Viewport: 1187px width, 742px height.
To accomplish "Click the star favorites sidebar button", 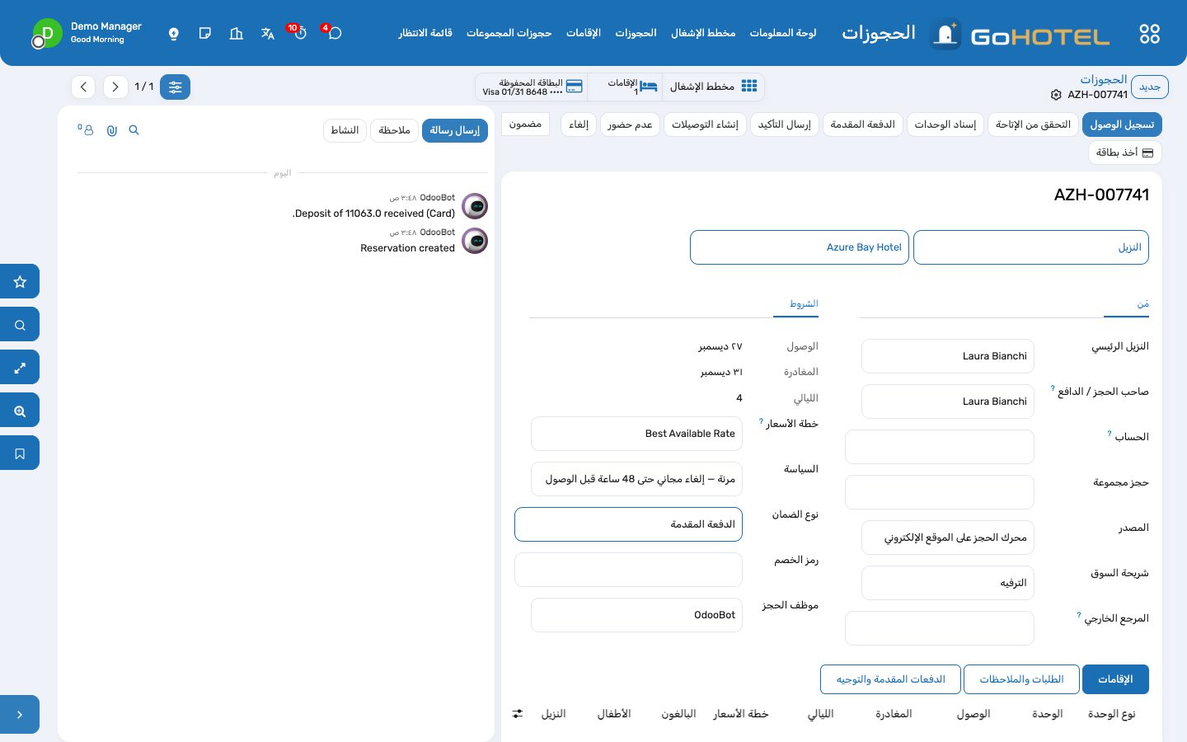I will (20, 282).
